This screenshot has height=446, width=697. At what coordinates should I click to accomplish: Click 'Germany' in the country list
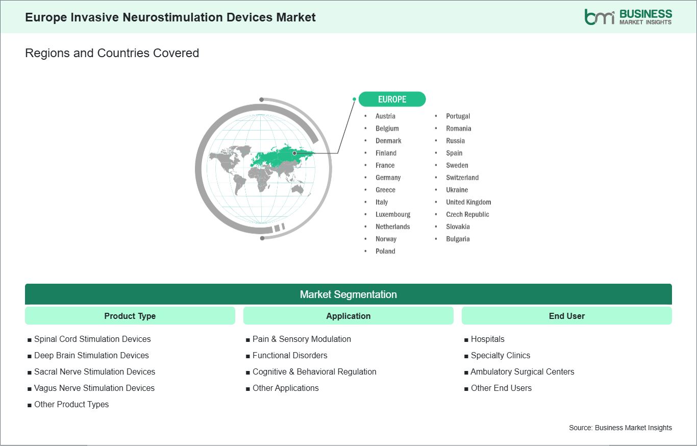pyautogui.click(x=388, y=178)
